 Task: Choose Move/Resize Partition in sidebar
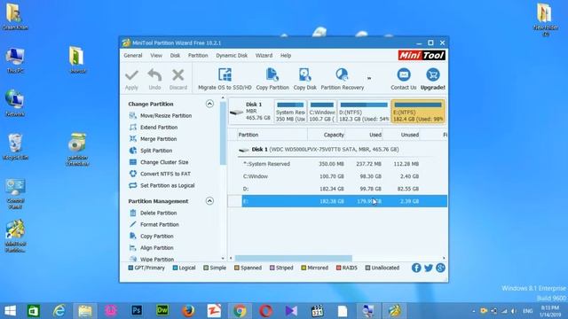click(161, 116)
